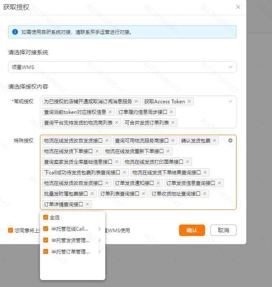Image resolution: width=272 pixels, height=287 pixels.
Task: Click the orange 确认 button
Action: tap(192, 230)
